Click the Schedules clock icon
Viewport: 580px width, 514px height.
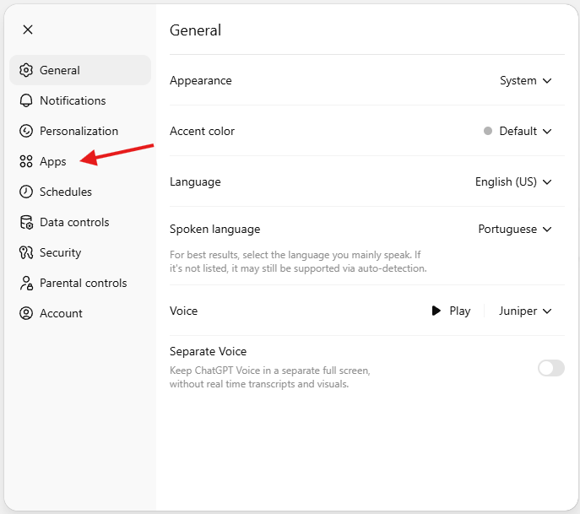click(x=26, y=192)
